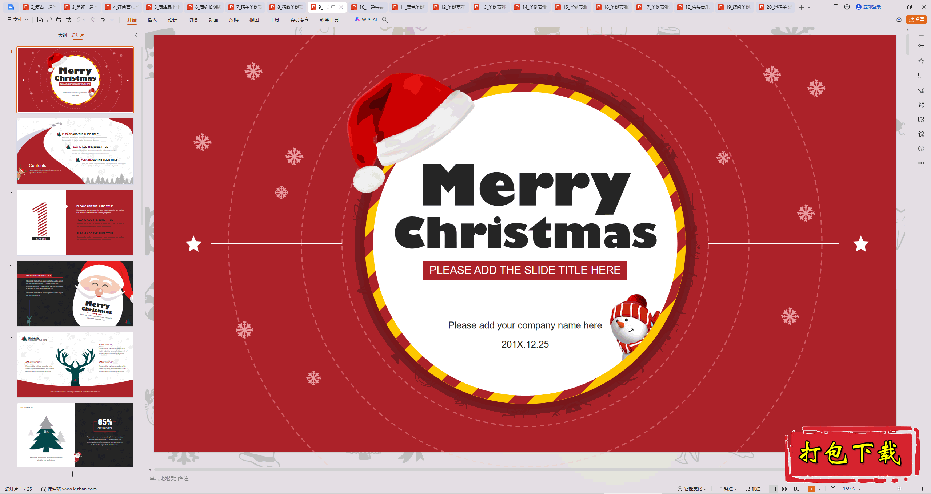
Task: Click the export-to-PDF icon beside Save
Action: pyautogui.click(x=49, y=20)
